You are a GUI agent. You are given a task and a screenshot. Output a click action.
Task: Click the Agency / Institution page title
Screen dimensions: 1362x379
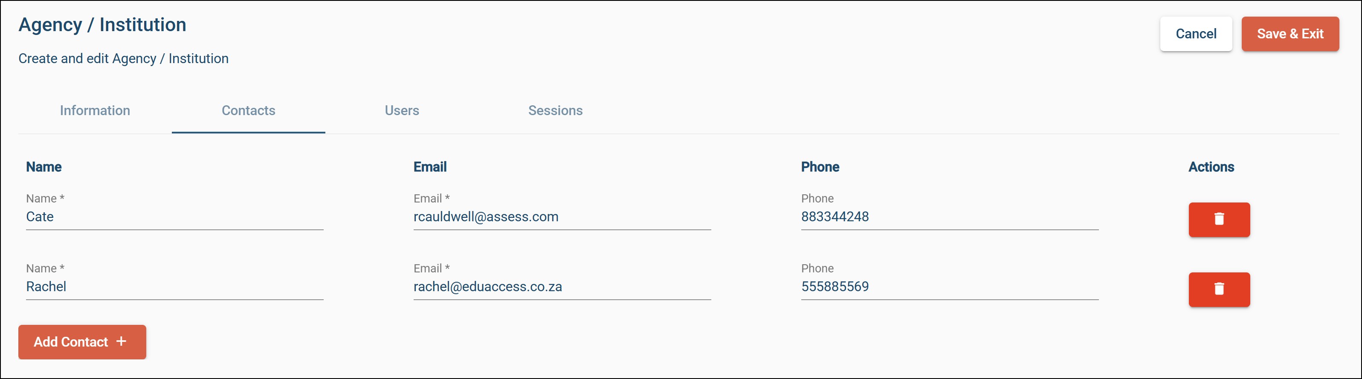102,25
